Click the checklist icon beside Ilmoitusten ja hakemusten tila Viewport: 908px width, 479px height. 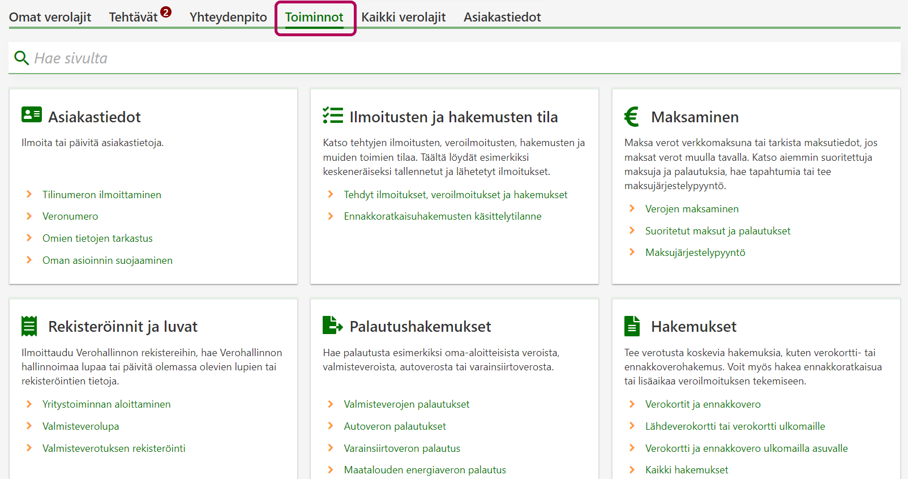coord(333,116)
